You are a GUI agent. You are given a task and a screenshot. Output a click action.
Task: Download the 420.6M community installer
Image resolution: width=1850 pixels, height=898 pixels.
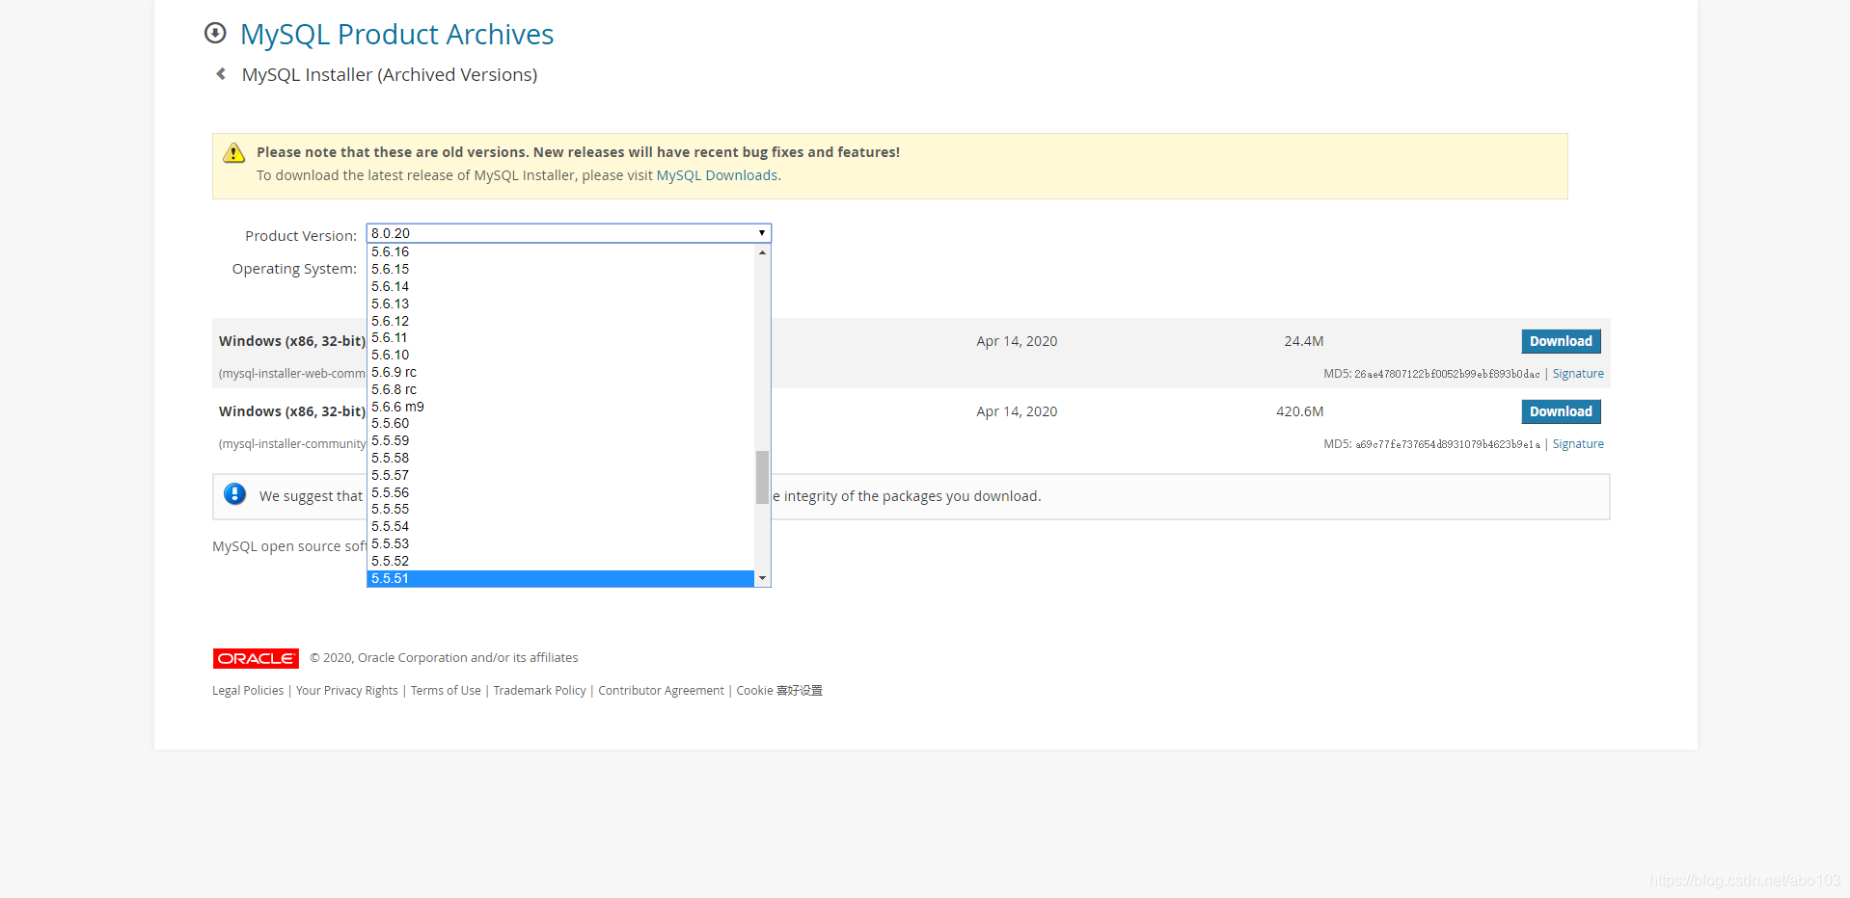[x=1561, y=411]
